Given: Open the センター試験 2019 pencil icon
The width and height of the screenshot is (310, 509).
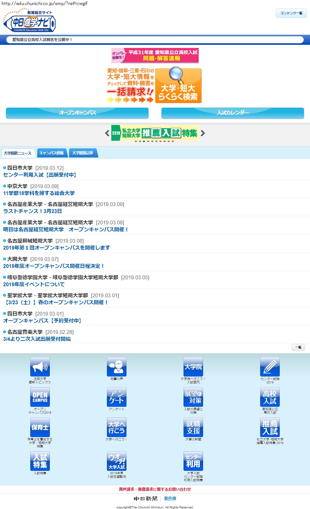Looking at the screenshot, I should tap(270, 367).
